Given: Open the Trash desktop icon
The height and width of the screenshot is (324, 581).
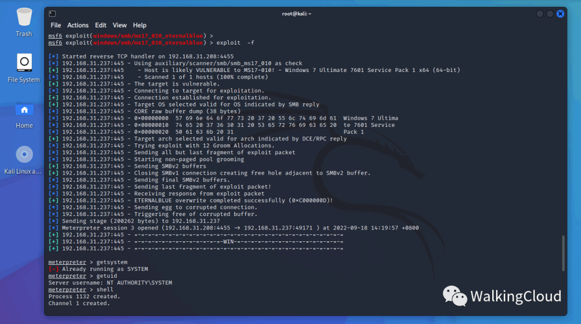Looking at the screenshot, I should [24, 22].
